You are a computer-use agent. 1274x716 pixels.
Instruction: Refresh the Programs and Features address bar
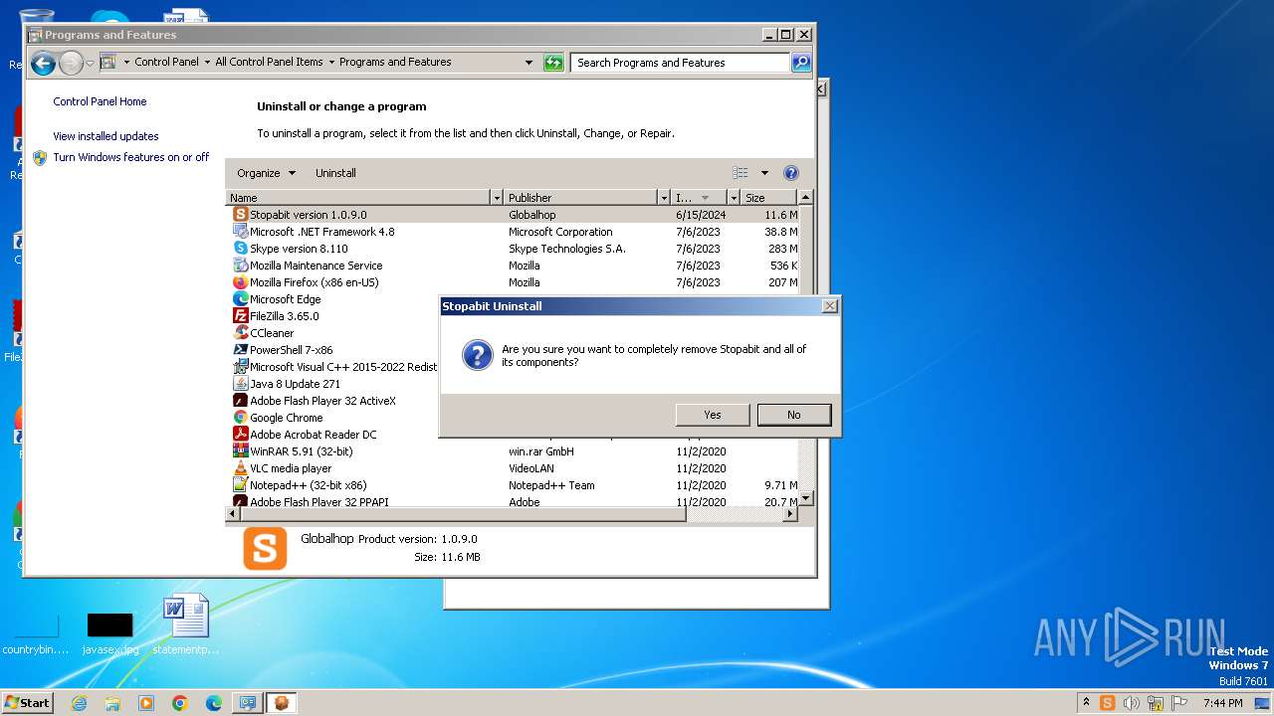pyautogui.click(x=553, y=63)
